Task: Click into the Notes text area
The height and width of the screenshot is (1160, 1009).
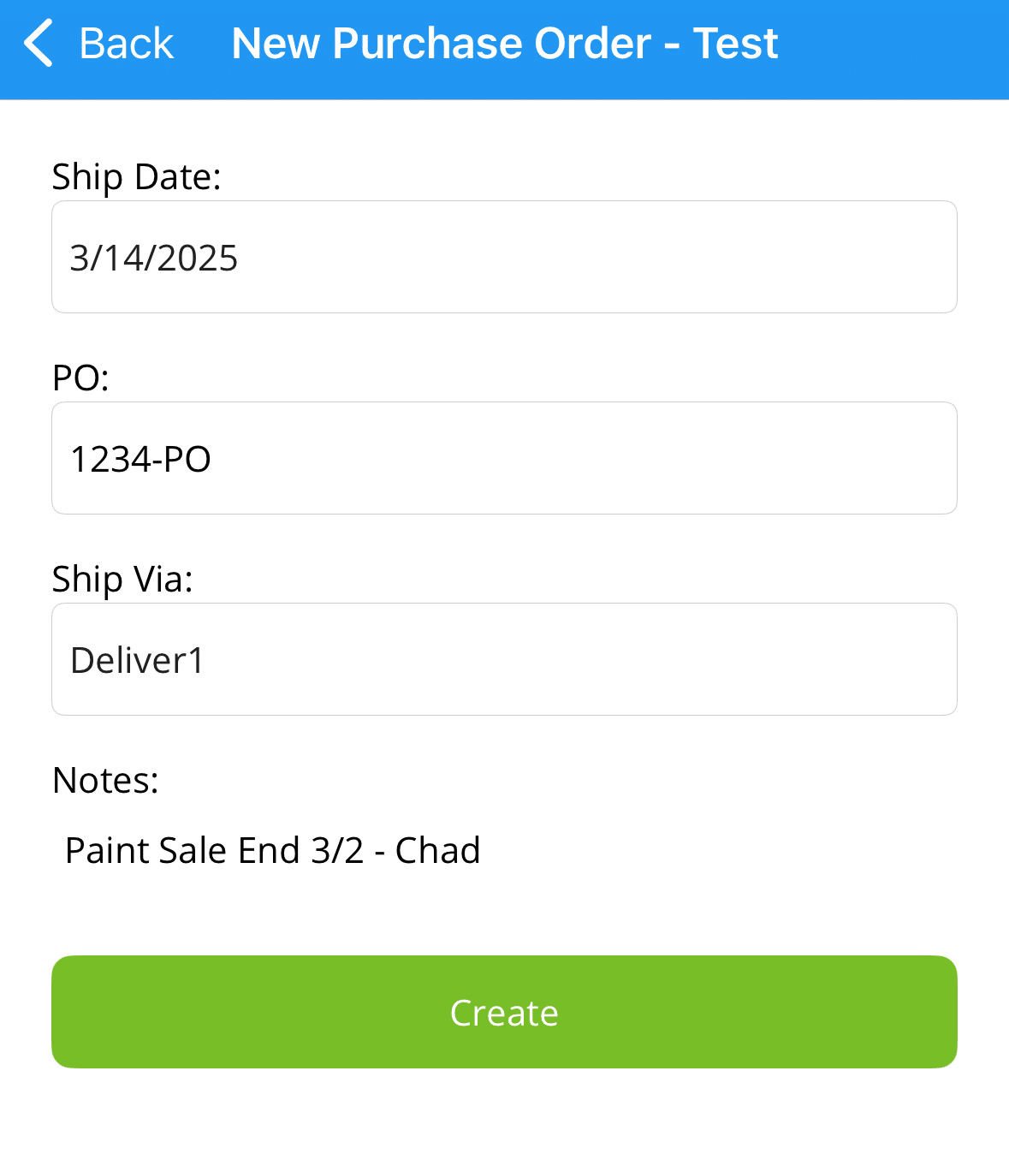Action: (504, 851)
